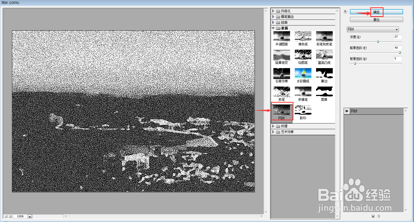Select the 网状 filter thumbnail
Image resolution: width=414 pixels, height=222 pixels.
pos(281,110)
